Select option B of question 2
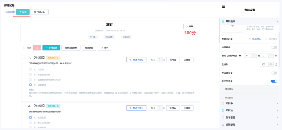The image size is (282, 130). [x=30, y=123]
